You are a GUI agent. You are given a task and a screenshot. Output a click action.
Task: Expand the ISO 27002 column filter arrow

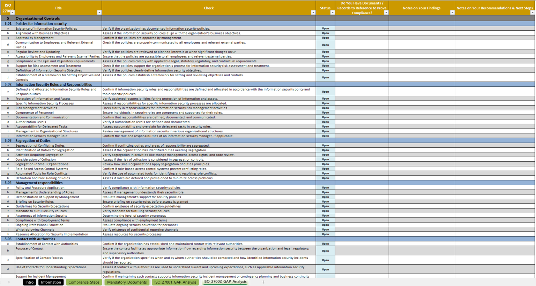point(13,13)
